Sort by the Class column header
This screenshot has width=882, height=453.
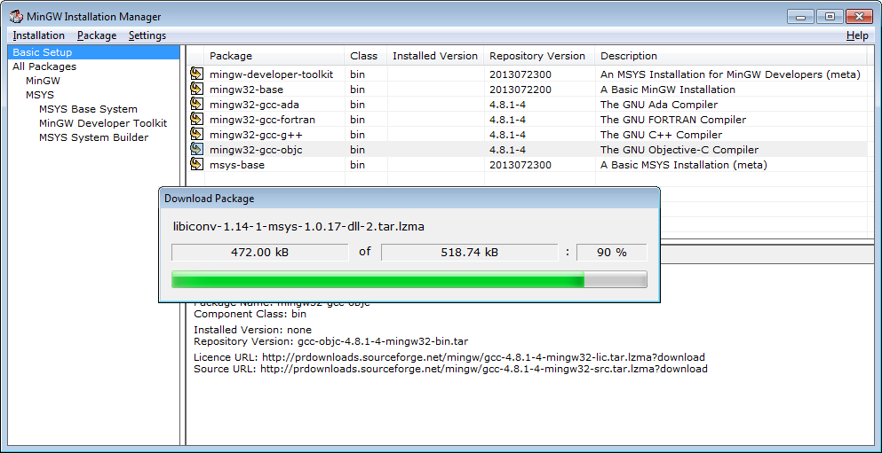(x=366, y=56)
